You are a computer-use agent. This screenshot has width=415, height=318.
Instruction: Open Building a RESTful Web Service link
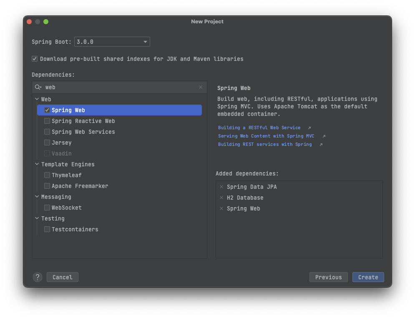(259, 128)
